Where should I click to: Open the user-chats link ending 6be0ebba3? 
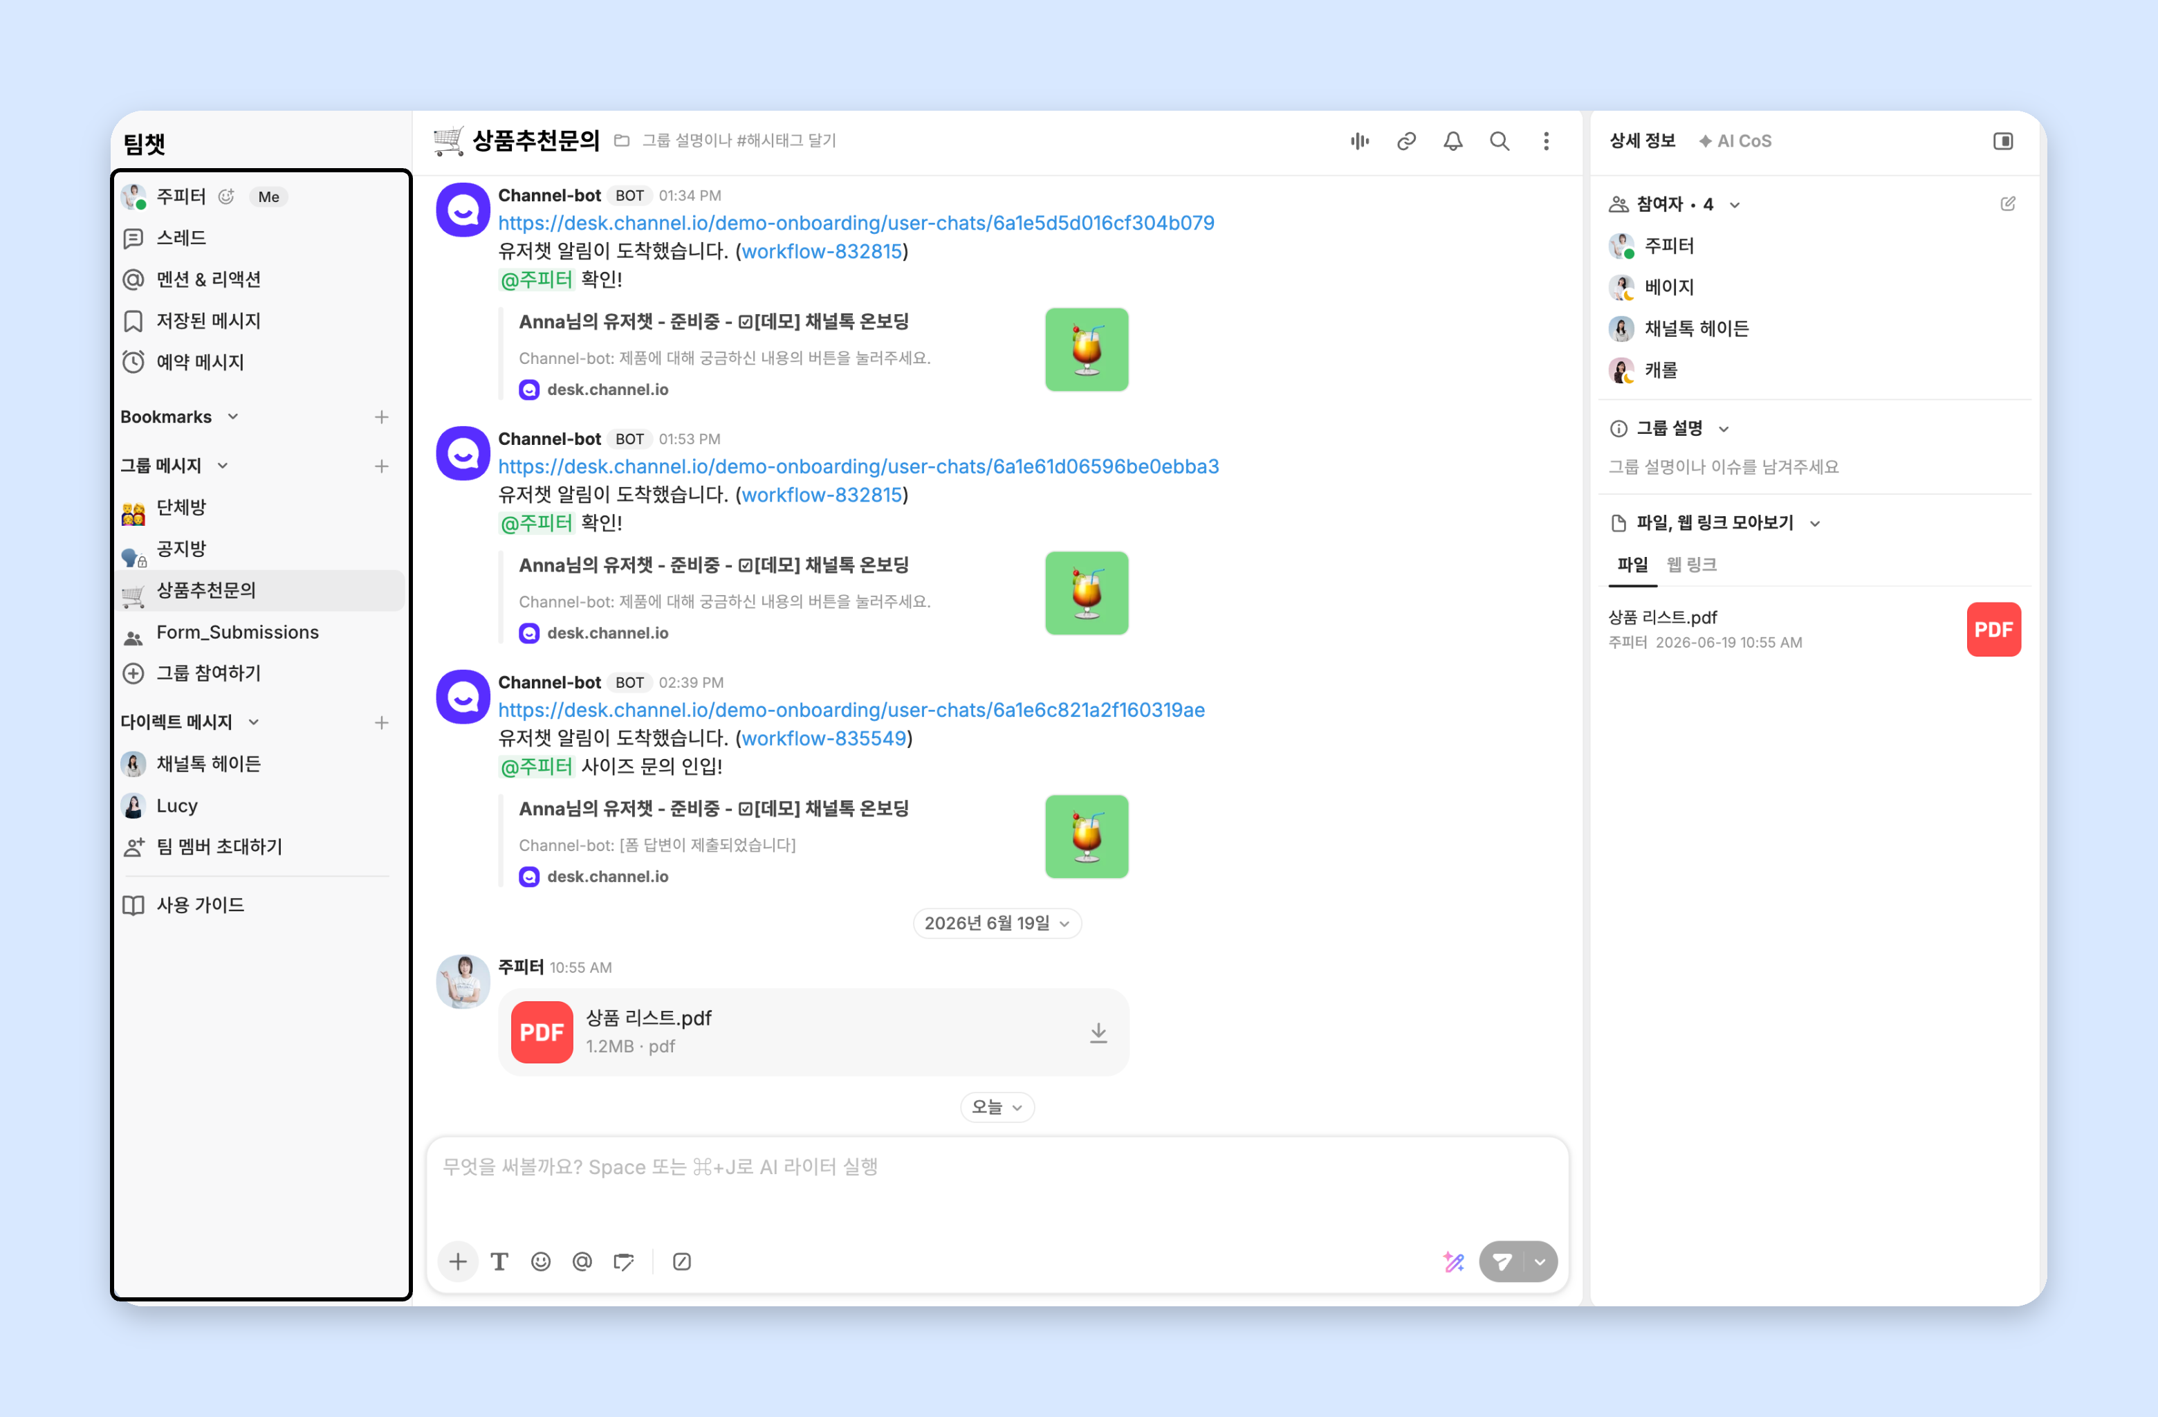click(x=858, y=466)
